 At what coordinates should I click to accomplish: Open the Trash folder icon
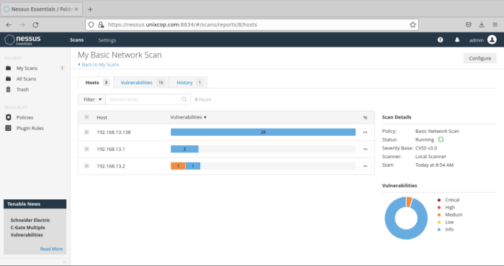point(9,89)
